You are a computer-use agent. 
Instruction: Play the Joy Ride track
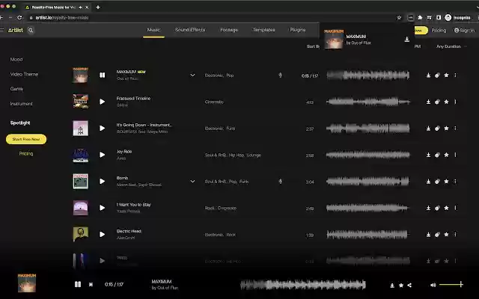click(103, 155)
